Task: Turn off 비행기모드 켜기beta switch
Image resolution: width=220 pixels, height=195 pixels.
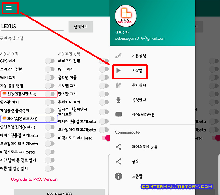Action: click(106, 138)
